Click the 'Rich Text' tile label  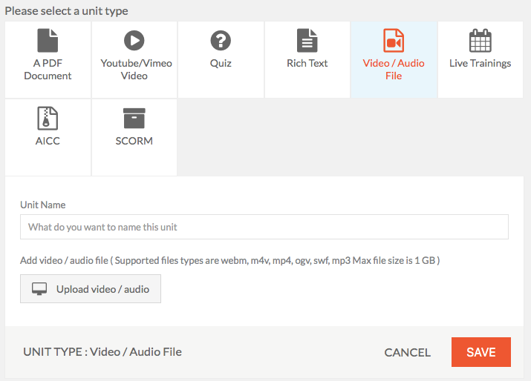(x=307, y=63)
